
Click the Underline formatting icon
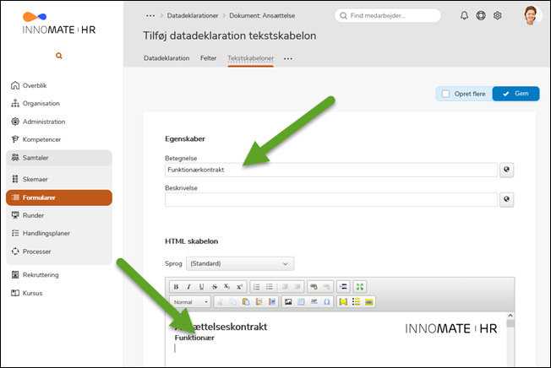pos(200,287)
